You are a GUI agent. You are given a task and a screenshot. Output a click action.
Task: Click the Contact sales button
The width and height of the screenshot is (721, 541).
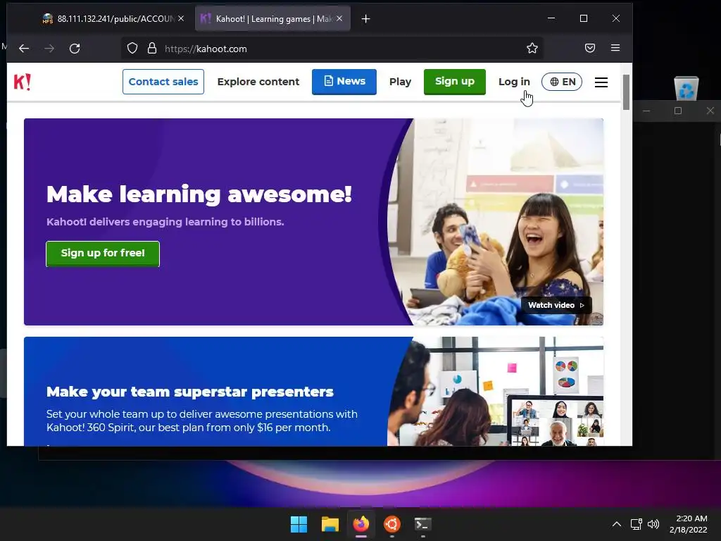pos(163,82)
